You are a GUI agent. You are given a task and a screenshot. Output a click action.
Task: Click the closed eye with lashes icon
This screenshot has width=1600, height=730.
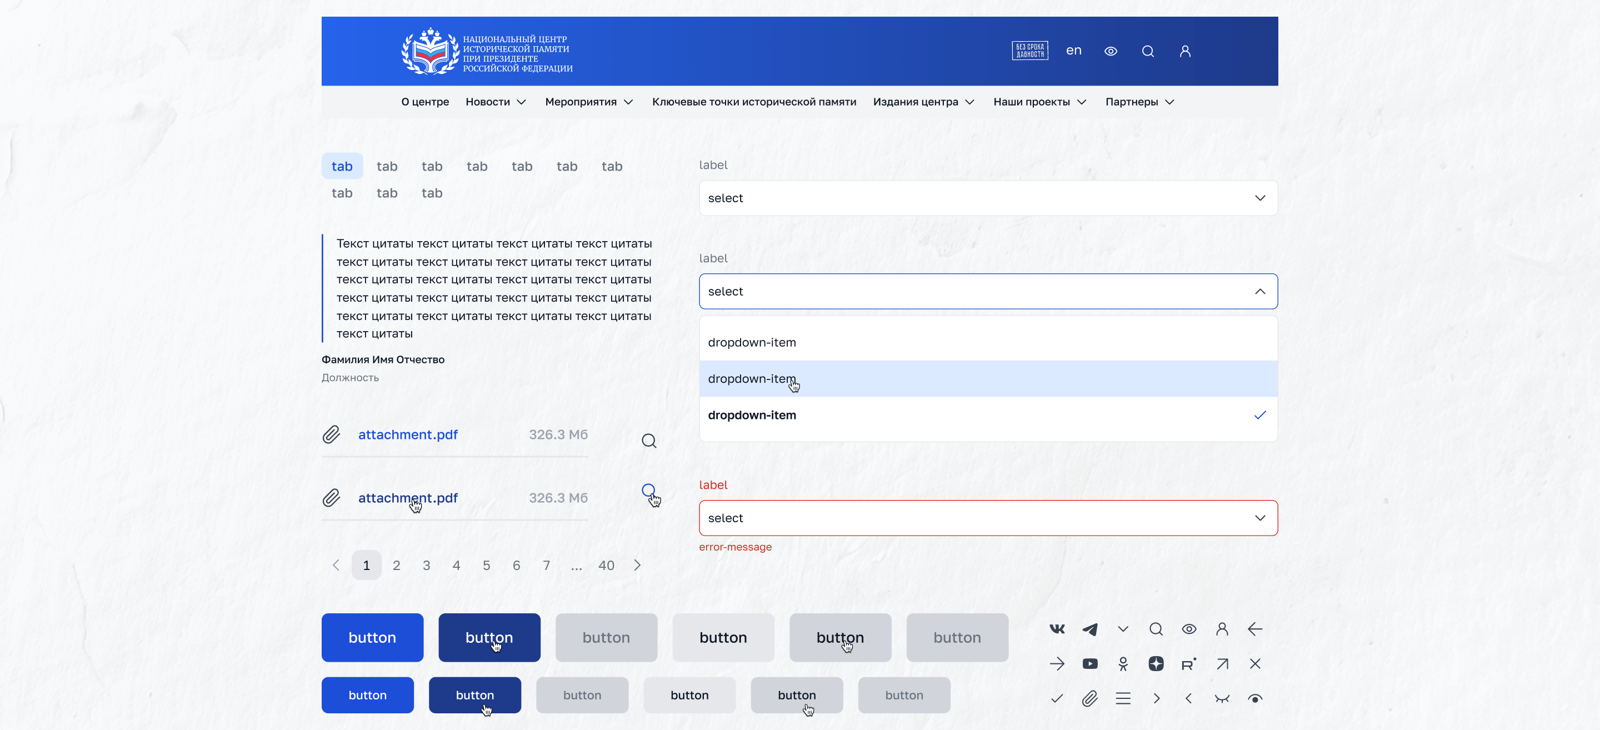(x=1221, y=698)
